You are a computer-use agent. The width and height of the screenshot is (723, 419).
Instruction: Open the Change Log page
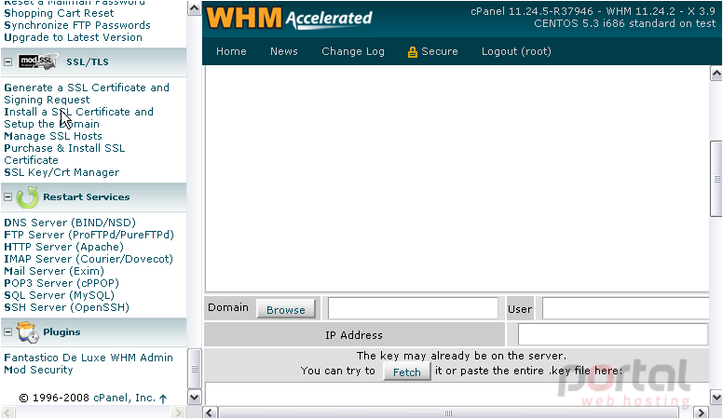point(353,51)
